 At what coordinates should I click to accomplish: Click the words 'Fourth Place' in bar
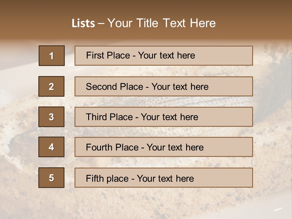(112, 147)
